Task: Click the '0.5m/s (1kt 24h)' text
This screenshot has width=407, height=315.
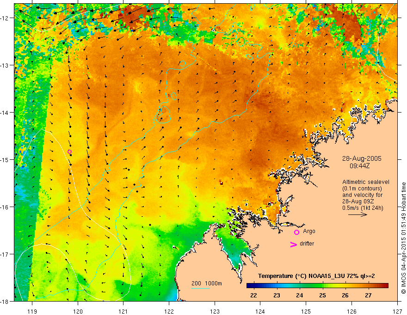Action: click(x=363, y=208)
